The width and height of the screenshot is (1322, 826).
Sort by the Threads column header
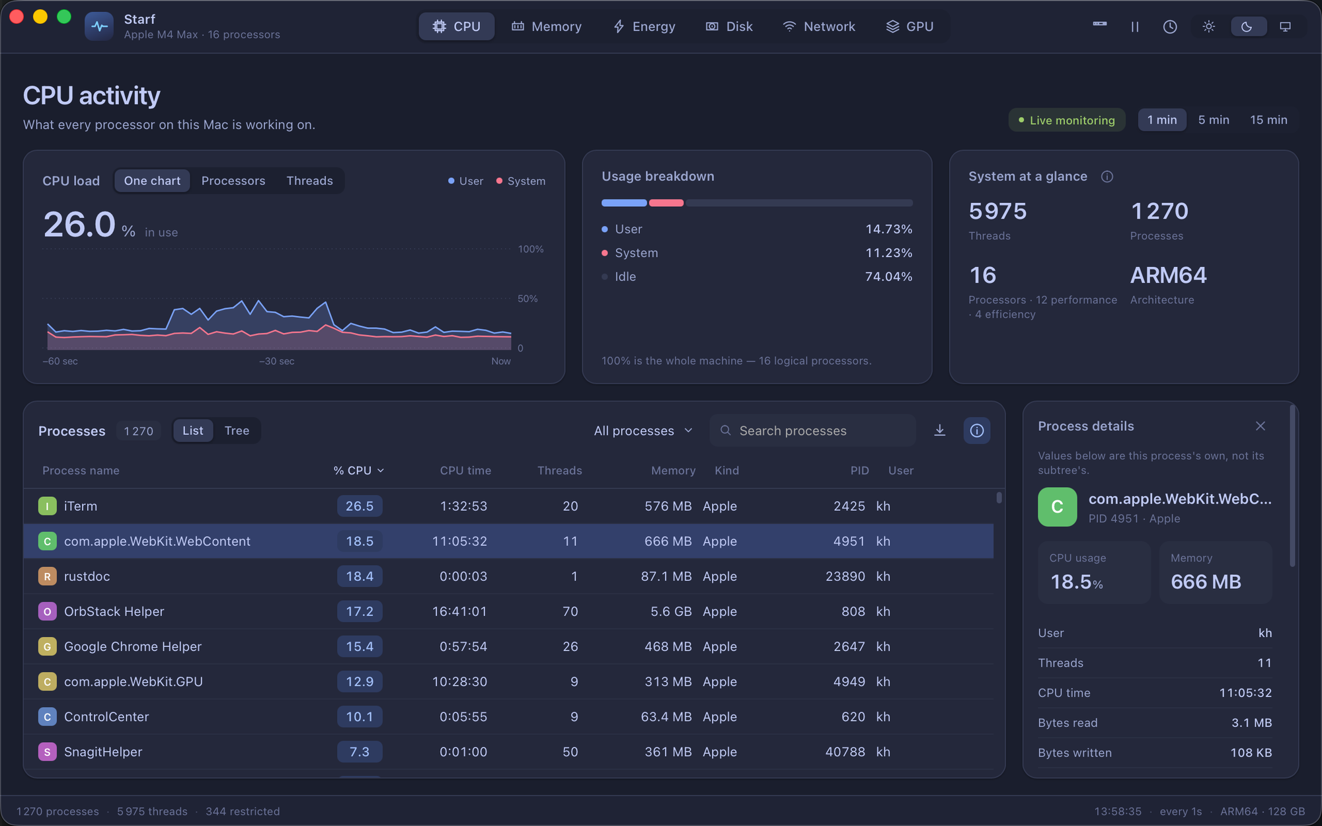coord(559,470)
